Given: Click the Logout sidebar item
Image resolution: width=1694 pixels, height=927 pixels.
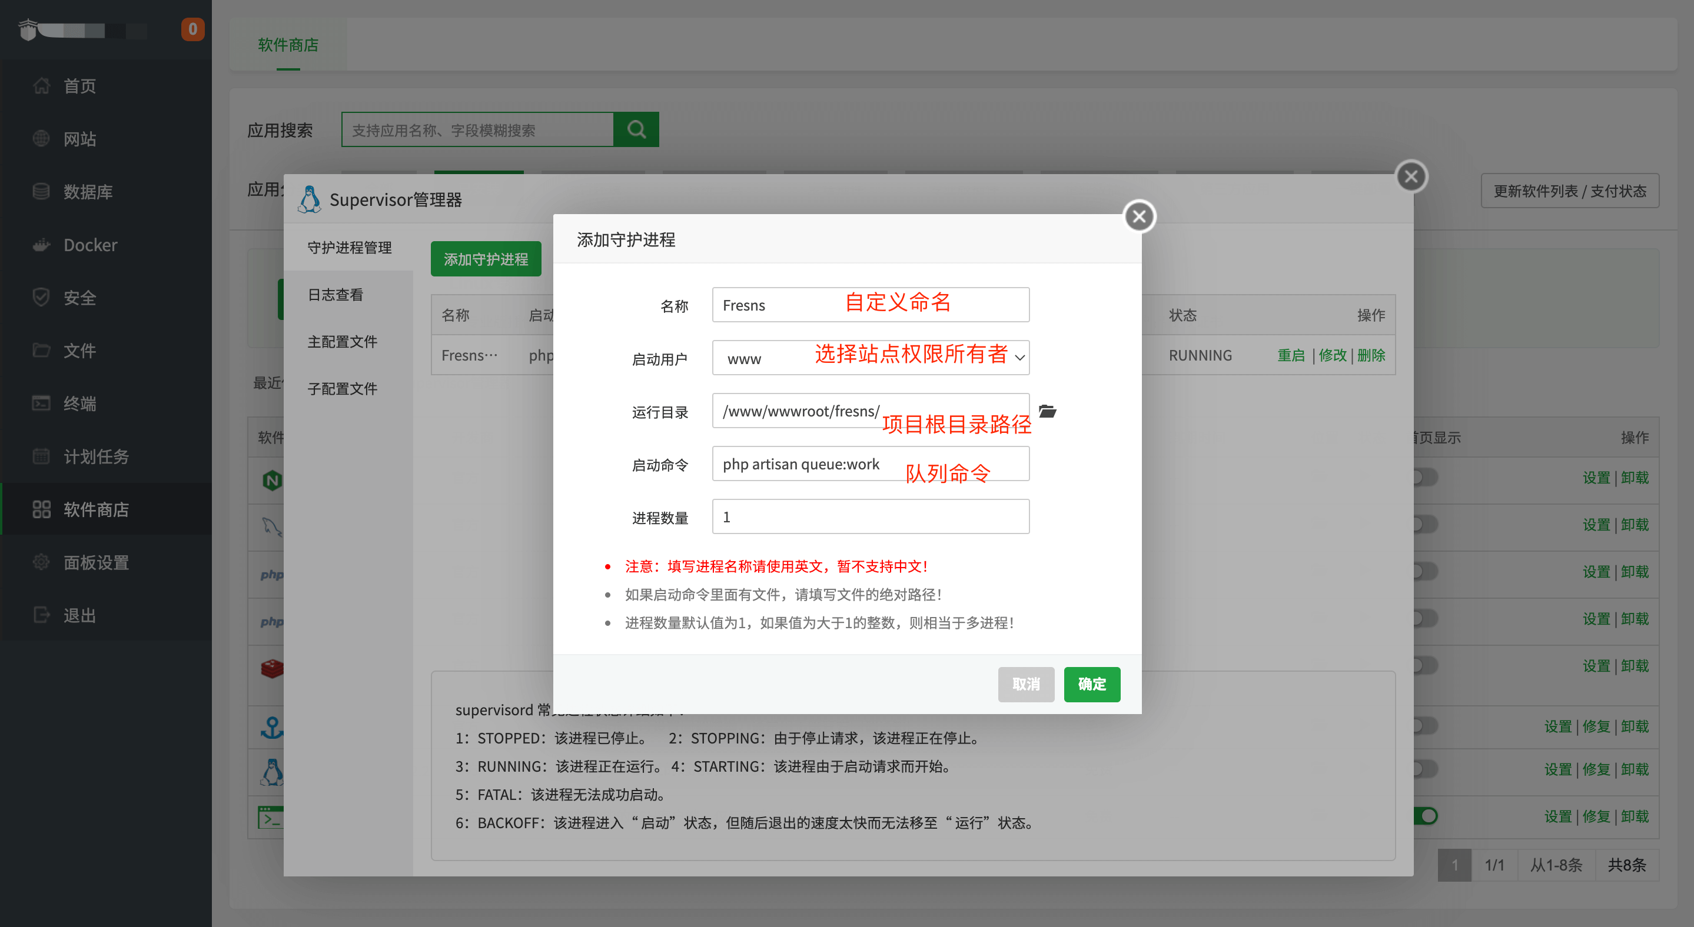Looking at the screenshot, I should pyautogui.click(x=106, y=615).
